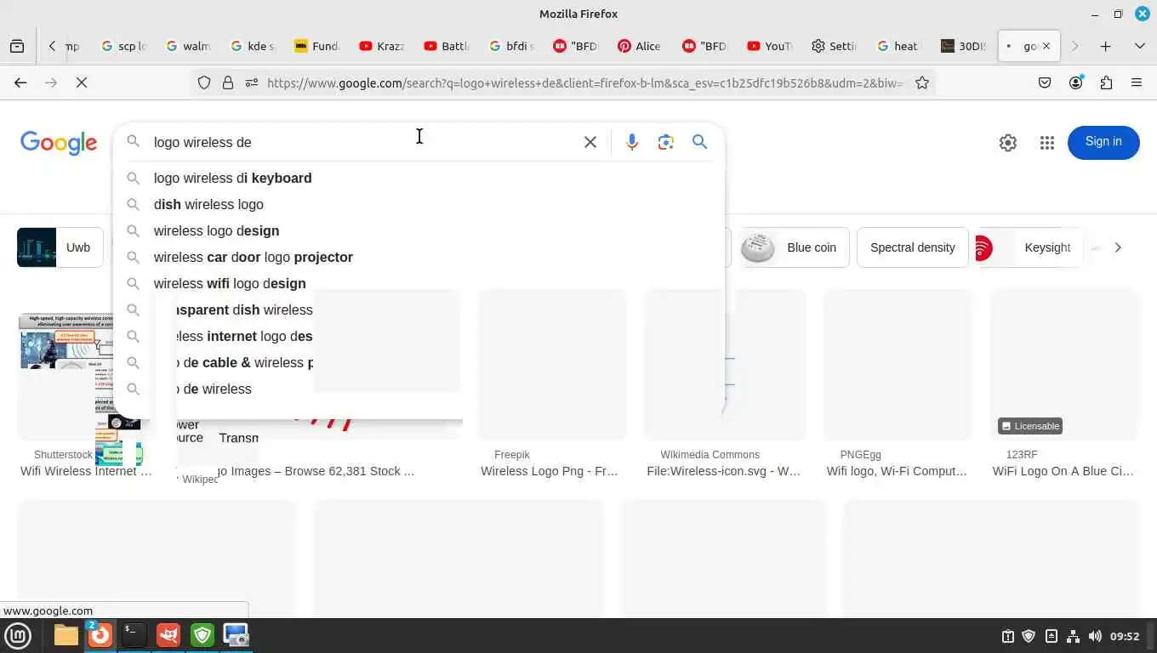Open Wikimedia Commons Wireless-icon.svg result
This screenshot has height=653, width=1157.
[x=723, y=471]
